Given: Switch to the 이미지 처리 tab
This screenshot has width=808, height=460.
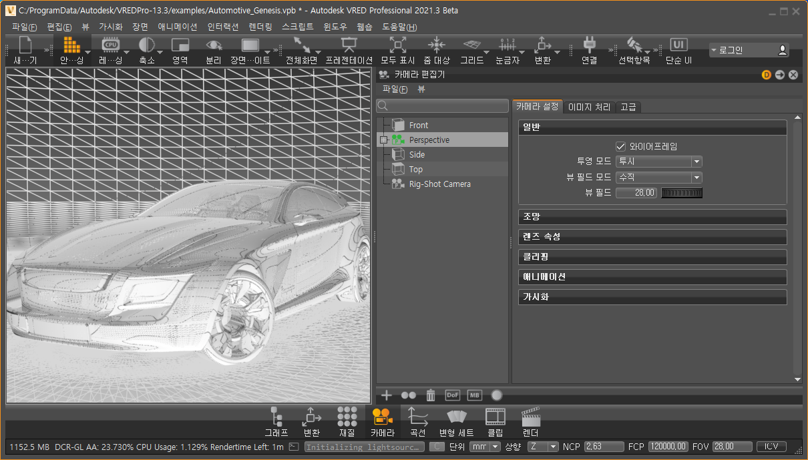Looking at the screenshot, I should click(588, 107).
